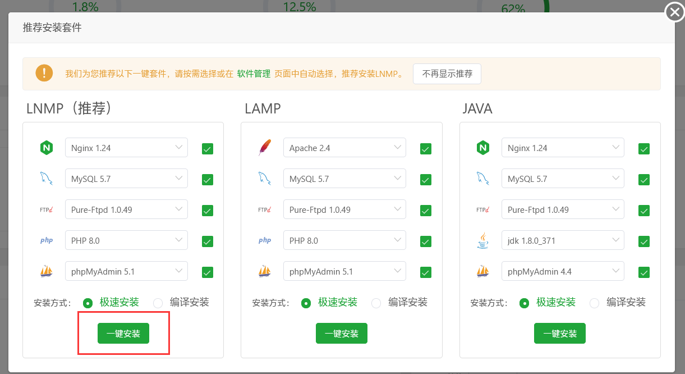Viewport: 685px width, 374px height.
Task: Click the Apache feather icon in LAMP
Action: click(x=264, y=148)
